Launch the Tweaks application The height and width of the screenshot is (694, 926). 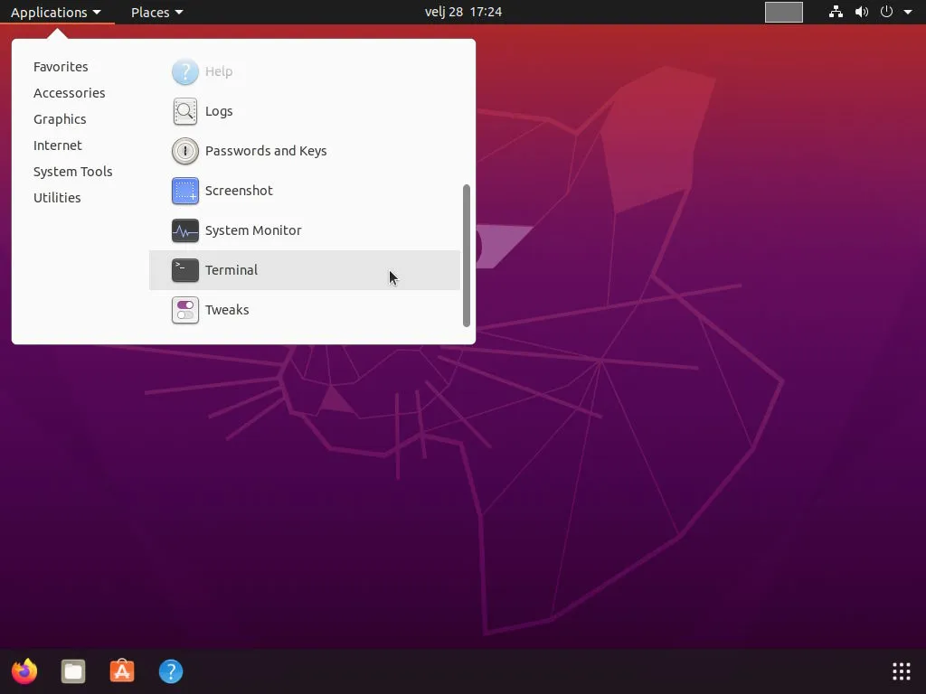(226, 310)
